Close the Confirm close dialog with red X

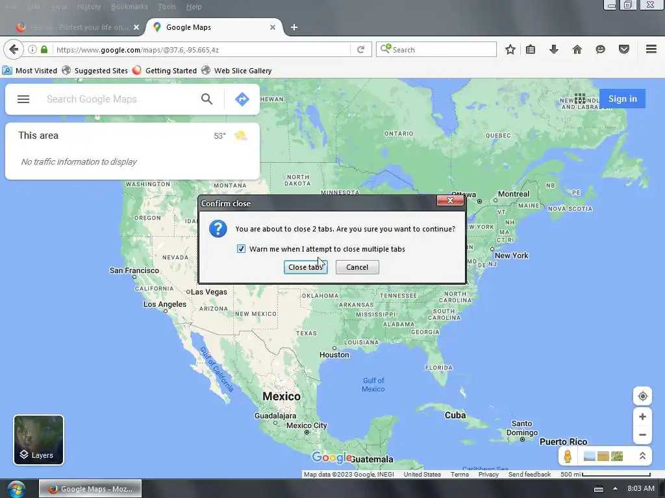tap(450, 200)
